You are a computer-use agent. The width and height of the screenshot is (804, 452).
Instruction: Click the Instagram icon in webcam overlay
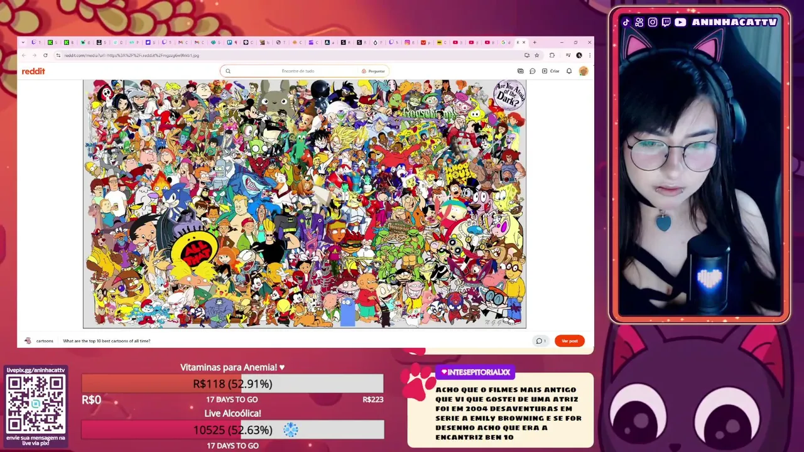coord(653,22)
